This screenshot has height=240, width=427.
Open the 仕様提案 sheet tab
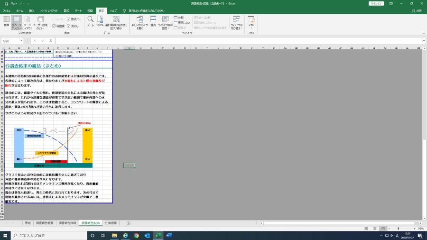click(x=111, y=223)
